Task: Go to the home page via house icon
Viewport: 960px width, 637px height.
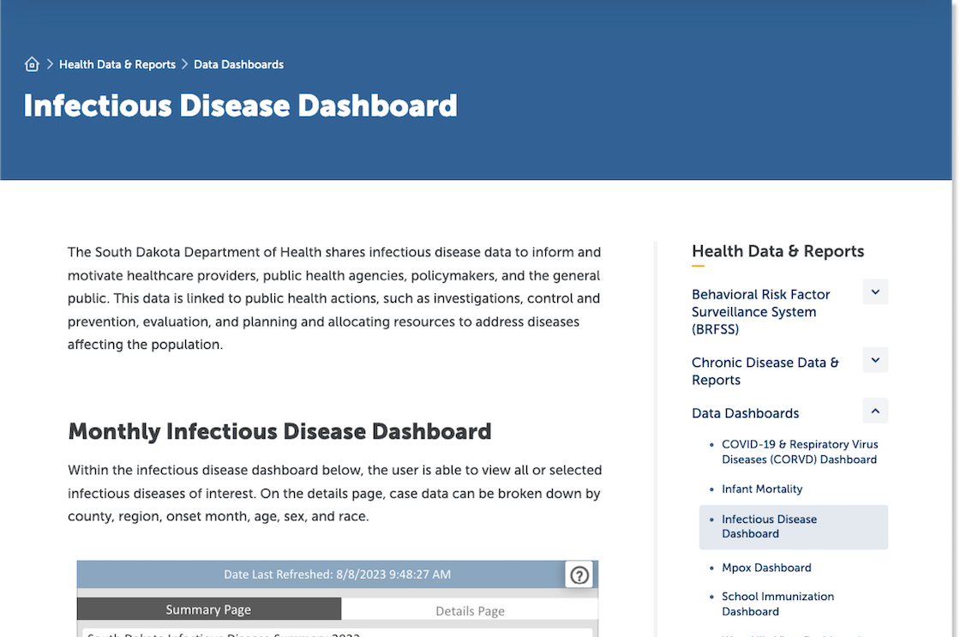Action: pyautogui.click(x=32, y=64)
